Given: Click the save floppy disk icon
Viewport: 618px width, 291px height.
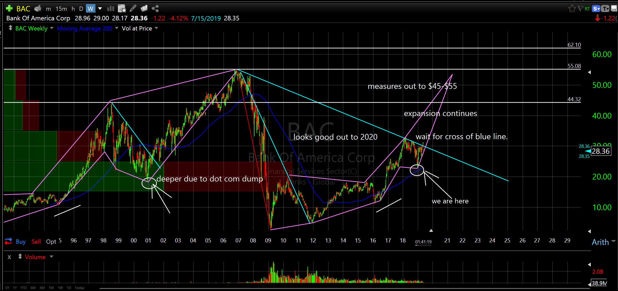Looking at the screenshot, I should [614, 9].
